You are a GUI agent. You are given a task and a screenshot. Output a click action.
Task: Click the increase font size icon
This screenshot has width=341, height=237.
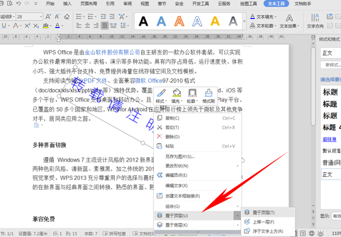[x=48, y=17]
